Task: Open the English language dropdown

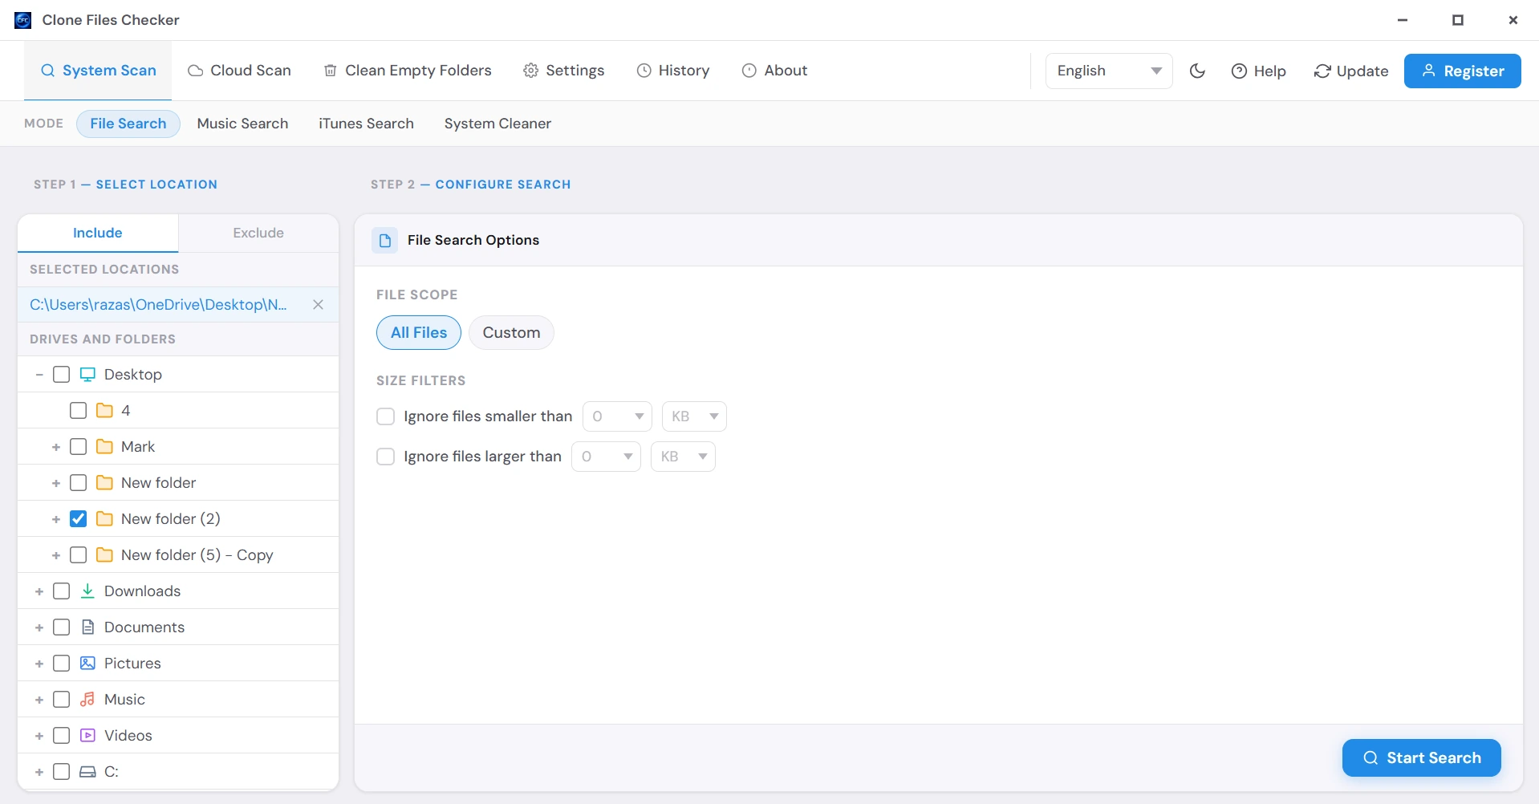Action: point(1109,71)
